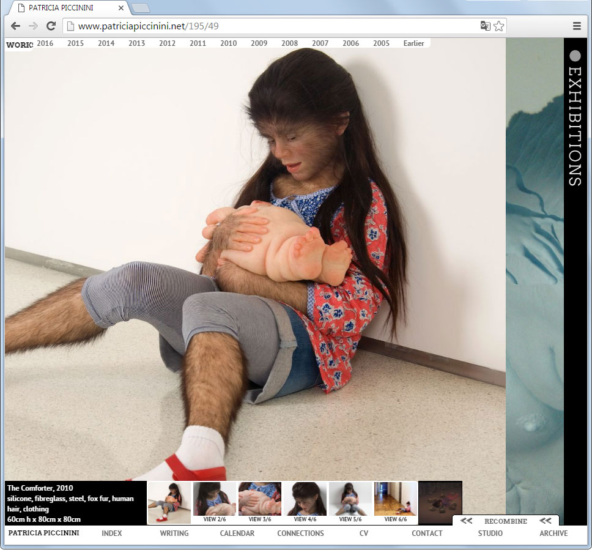Image resolution: width=592 pixels, height=550 pixels.
Task: Open works from 2007
Action: coord(320,43)
